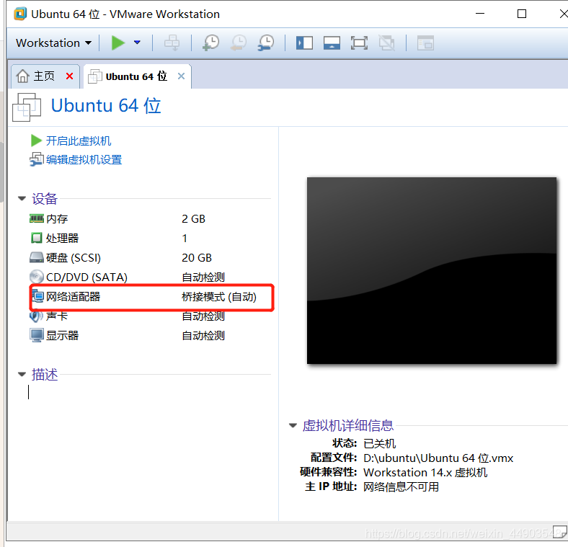Screen dimensions: 568x547
Task: Click the 网络信息不可用 IP address text
Action: tap(401, 487)
